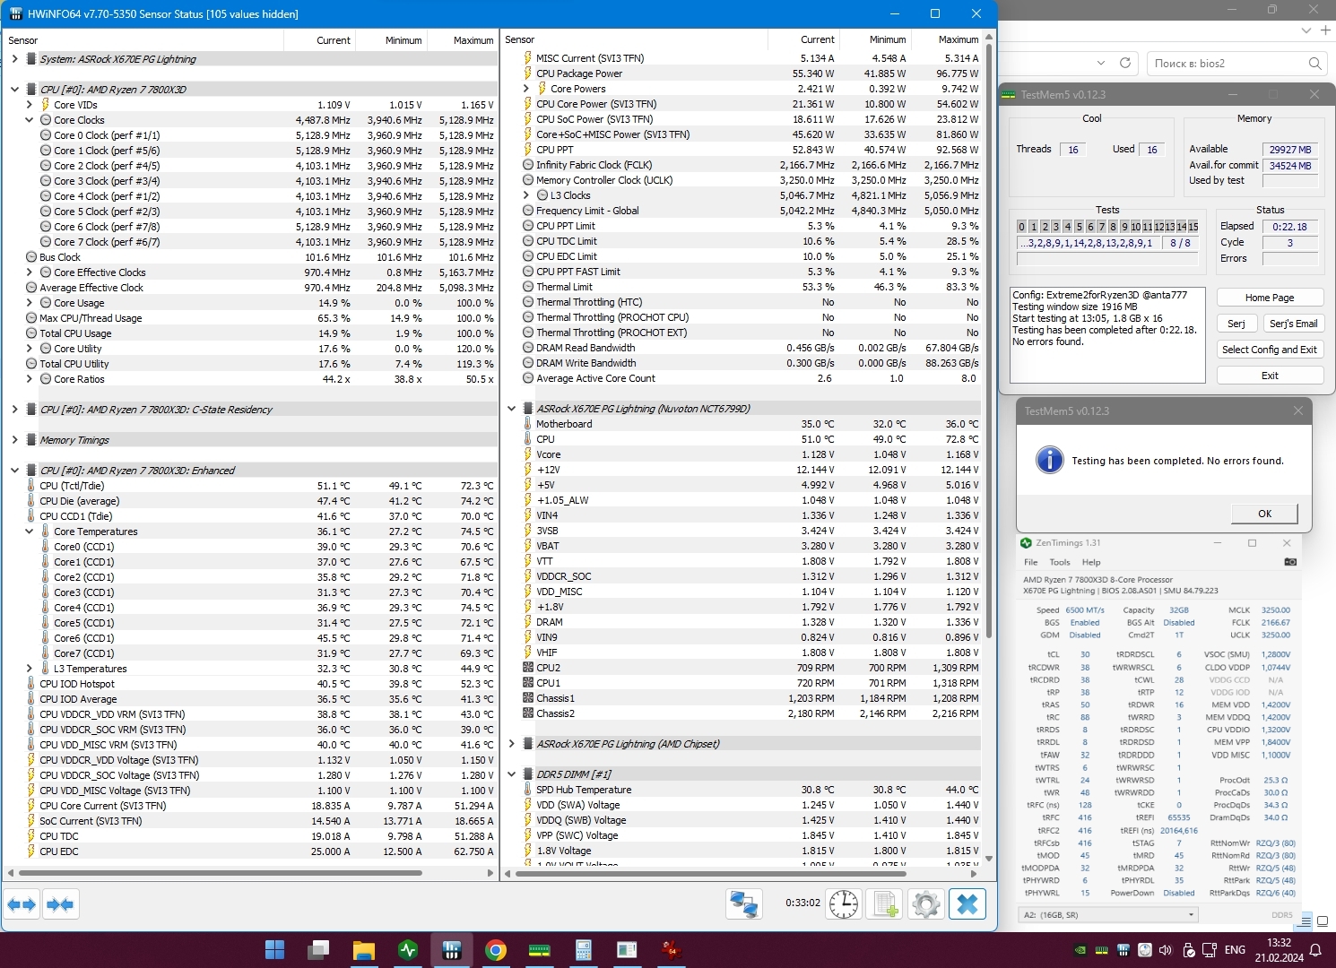1336x968 pixels.
Task: Close HWiNFO sensors with the blue X button
Action: pyautogui.click(x=967, y=904)
